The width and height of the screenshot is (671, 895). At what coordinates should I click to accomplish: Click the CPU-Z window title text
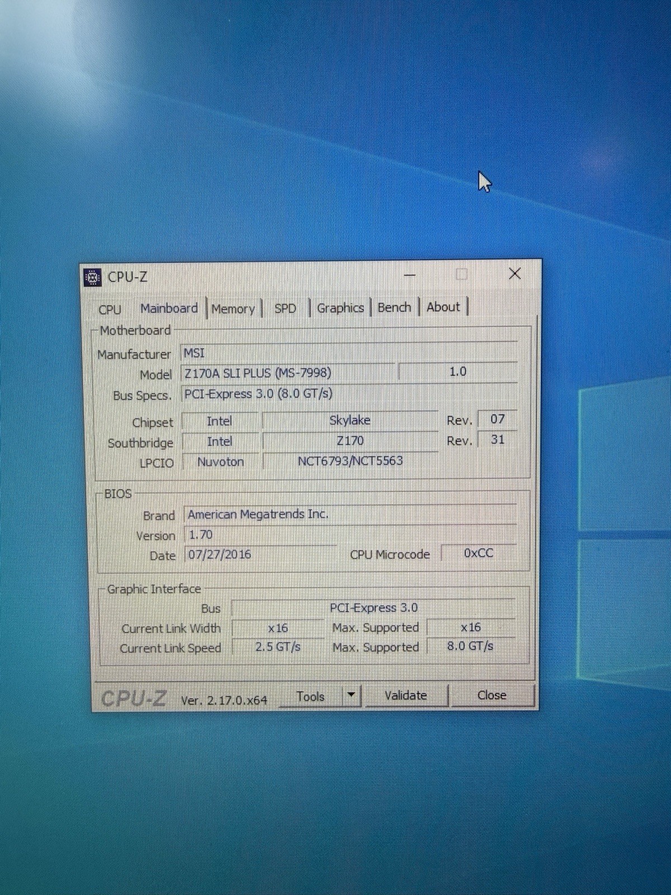(x=127, y=277)
